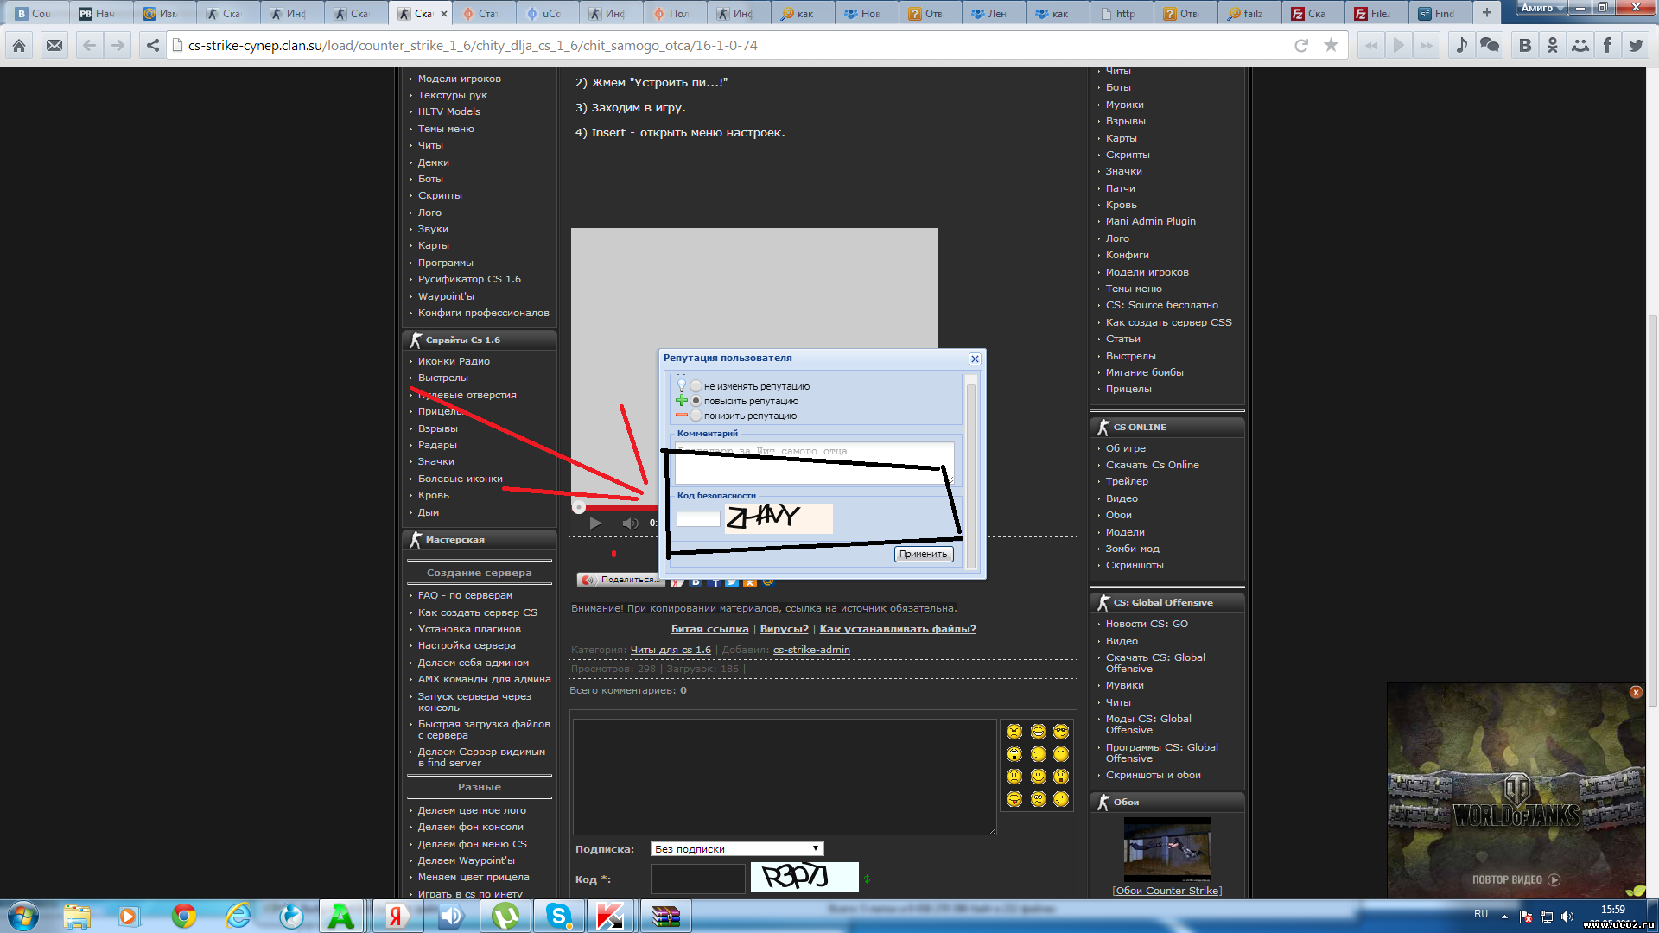Open 'Как устанавливать файлы?' link
Image resolution: width=1659 pixels, height=933 pixels.
(897, 629)
